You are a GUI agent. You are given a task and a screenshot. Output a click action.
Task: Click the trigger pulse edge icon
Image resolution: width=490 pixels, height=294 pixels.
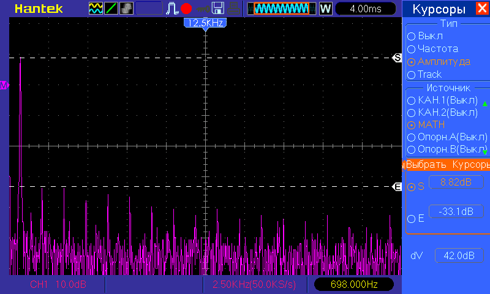pyautogui.click(x=172, y=9)
